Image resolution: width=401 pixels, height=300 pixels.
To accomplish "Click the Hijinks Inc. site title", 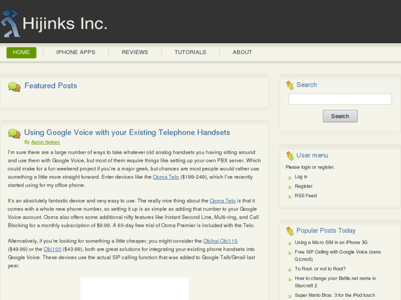I will coord(65,24).
